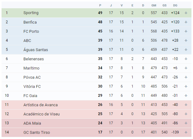Show Póvoa AC details plus icon
This screenshot has width=193, height=139.
186,77
